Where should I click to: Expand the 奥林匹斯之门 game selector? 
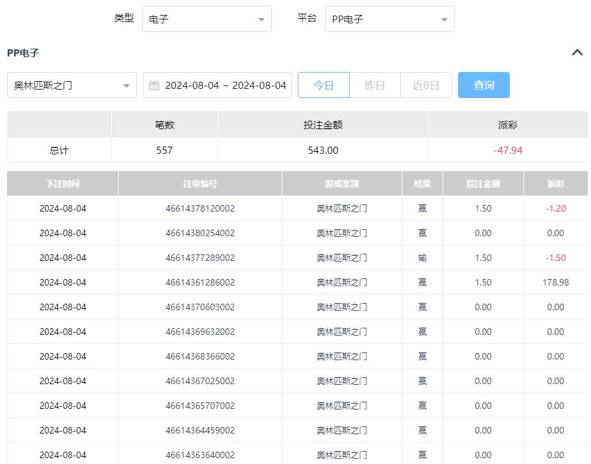71,86
